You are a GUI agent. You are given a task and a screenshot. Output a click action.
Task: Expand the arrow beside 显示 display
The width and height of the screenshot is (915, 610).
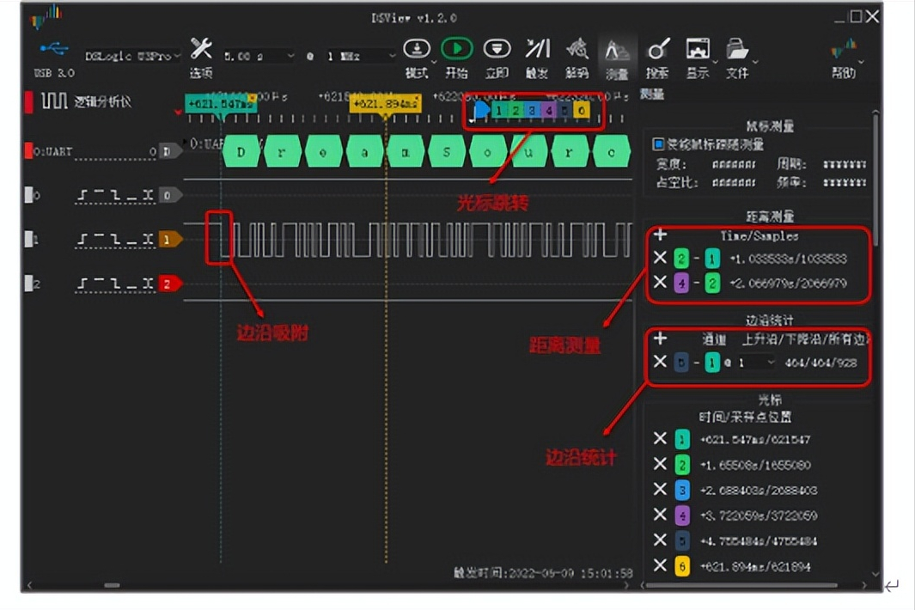[715, 62]
